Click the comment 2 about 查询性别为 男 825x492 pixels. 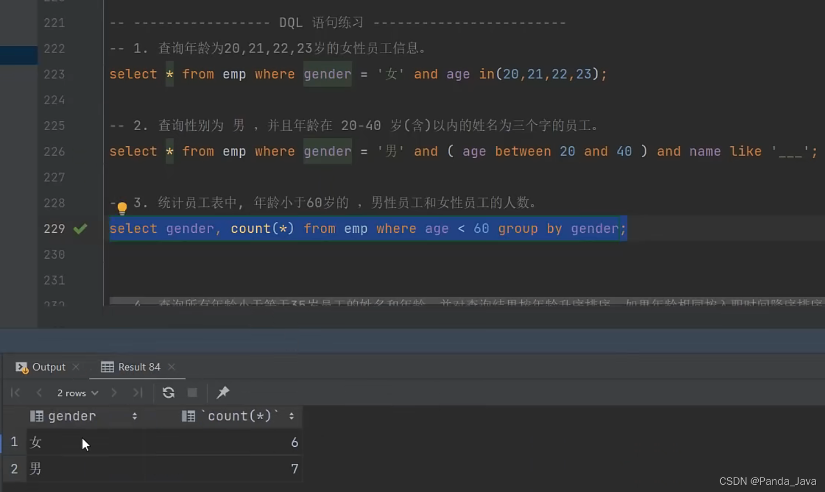355,126
